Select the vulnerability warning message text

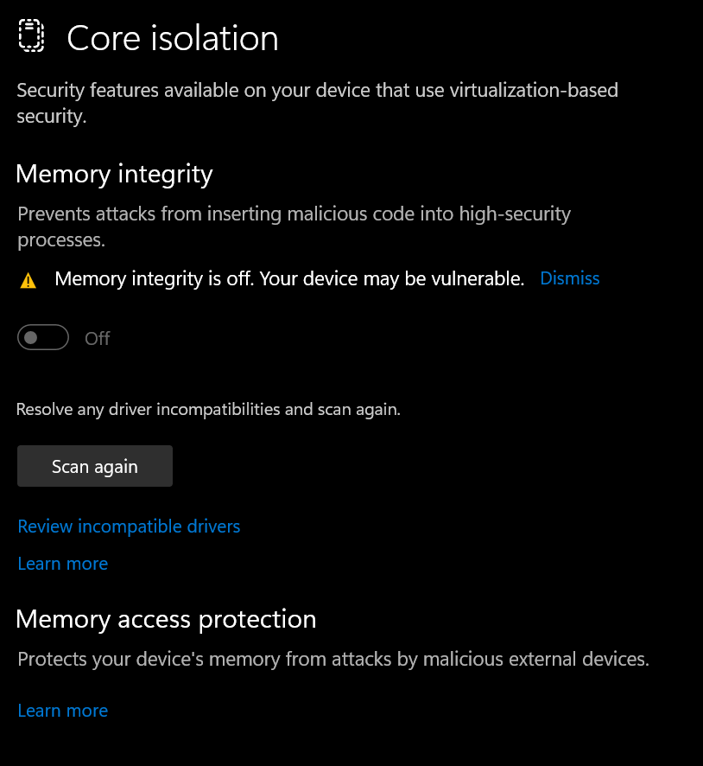click(288, 278)
